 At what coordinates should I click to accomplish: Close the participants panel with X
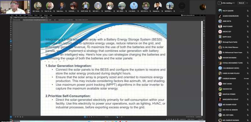(x=247, y=3)
